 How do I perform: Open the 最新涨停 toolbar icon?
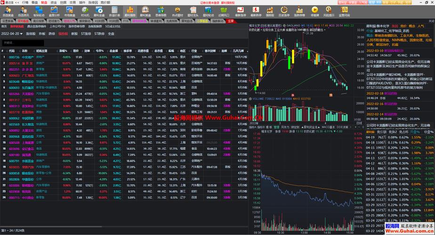tap(240, 12)
